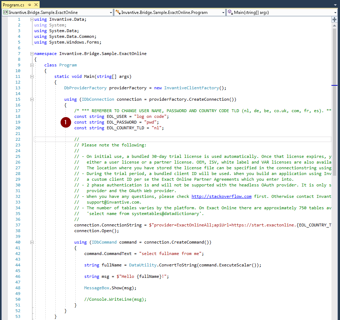Close the Program.cs tab

click(36, 5)
